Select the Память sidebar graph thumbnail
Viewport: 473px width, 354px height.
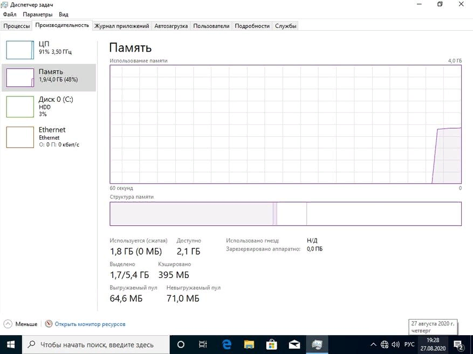click(x=20, y=78)
